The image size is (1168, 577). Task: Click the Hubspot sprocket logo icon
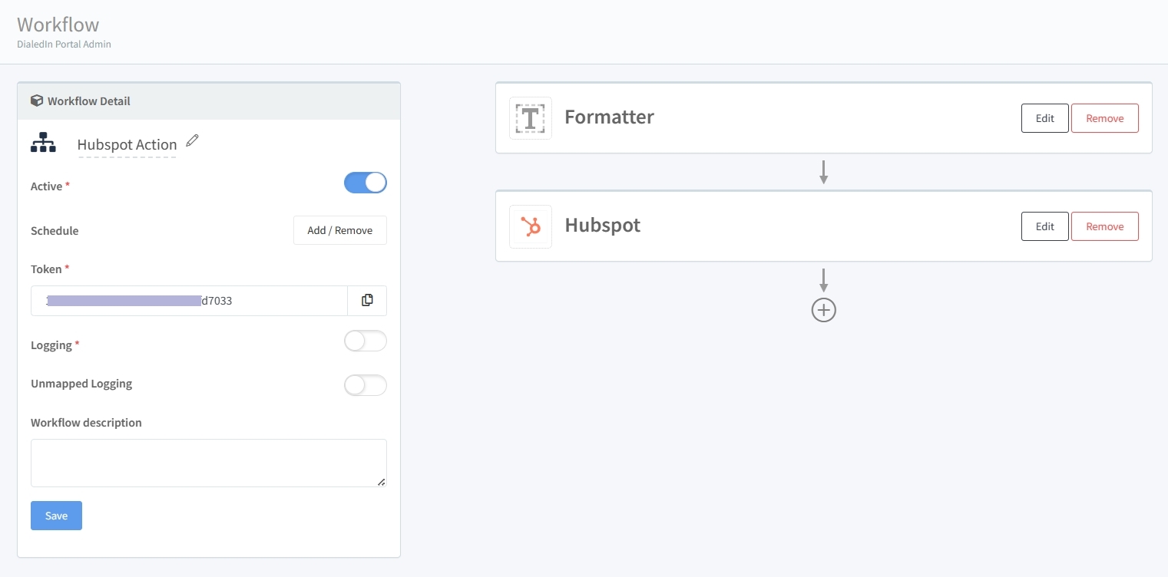[x=530, y=226]
